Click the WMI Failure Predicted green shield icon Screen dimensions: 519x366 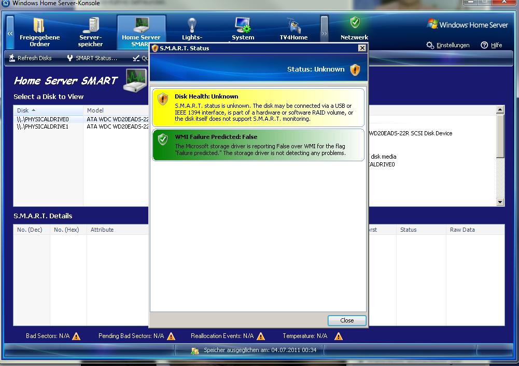pyautogui.click(x=163, y=139)
